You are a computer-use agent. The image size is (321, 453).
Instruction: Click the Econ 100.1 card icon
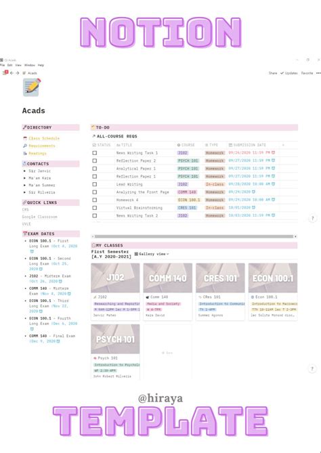pos(253,297)
